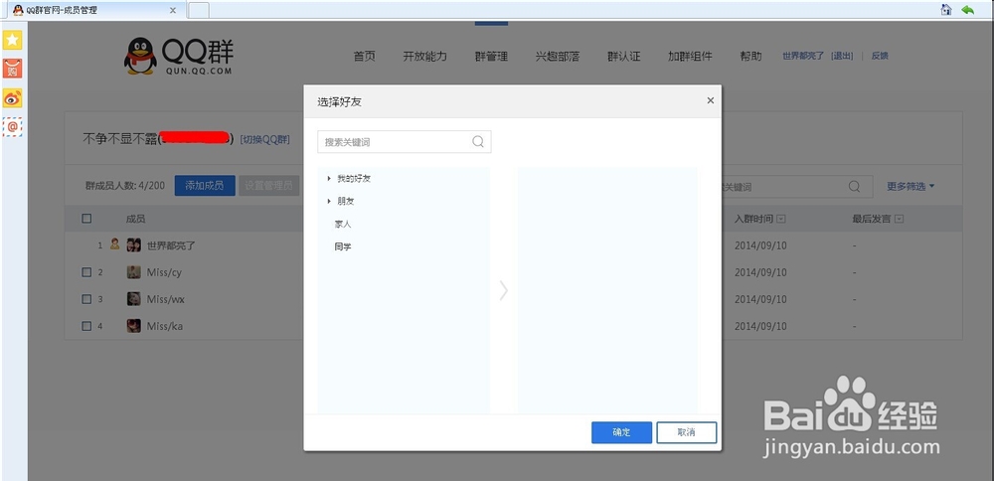Click the QQ penguin logo

click(140, 56)
